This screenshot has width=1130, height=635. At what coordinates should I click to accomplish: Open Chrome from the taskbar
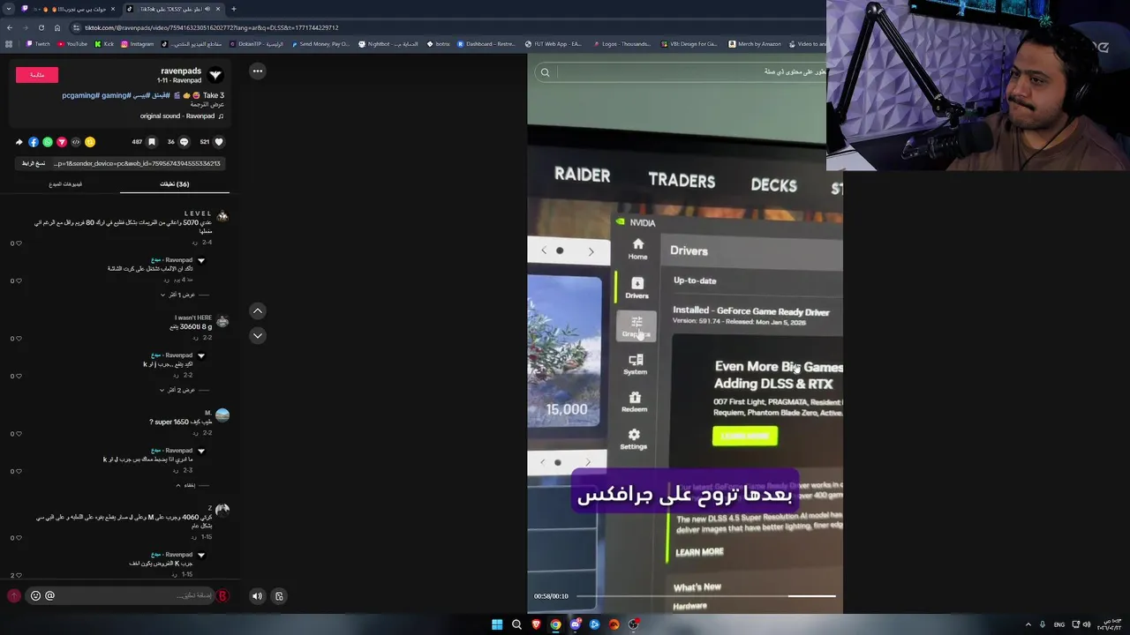[x=555, y=624]
